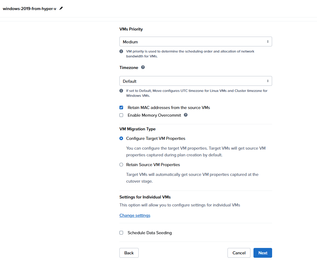317x262 pixels.
Task: Click the Retain Source VM Properties label
Action: pyautogui.click(x=153, y=165)
